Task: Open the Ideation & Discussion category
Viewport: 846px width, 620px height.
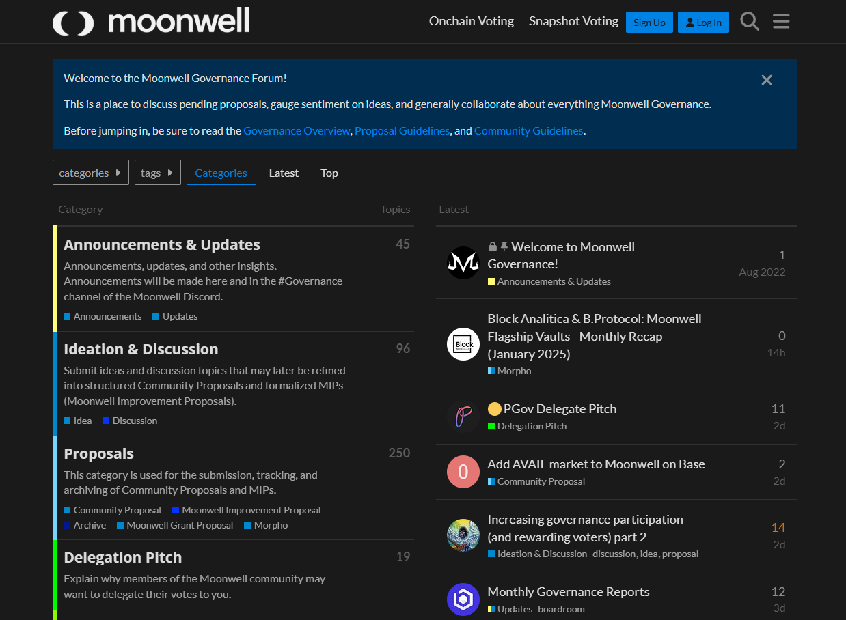Action: click(x=141, y=349)
